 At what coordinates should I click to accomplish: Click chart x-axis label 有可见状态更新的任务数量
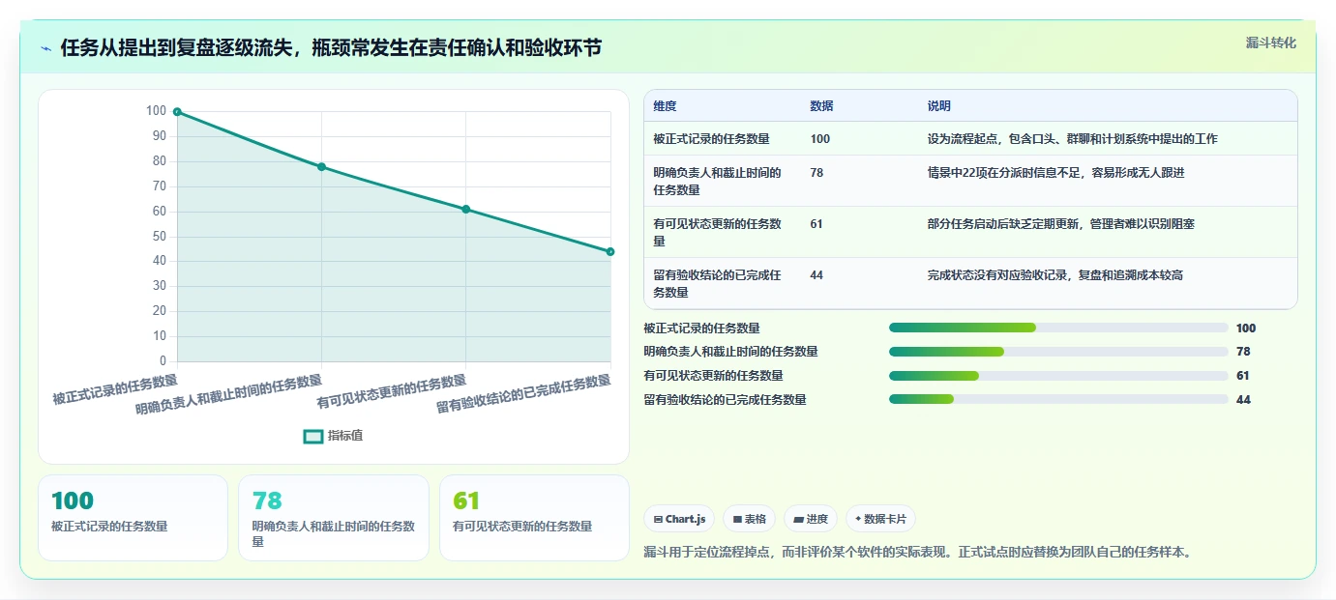point(391,392)
